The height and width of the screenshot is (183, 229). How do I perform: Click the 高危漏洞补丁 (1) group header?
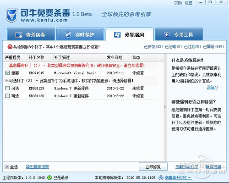[77, 66]
